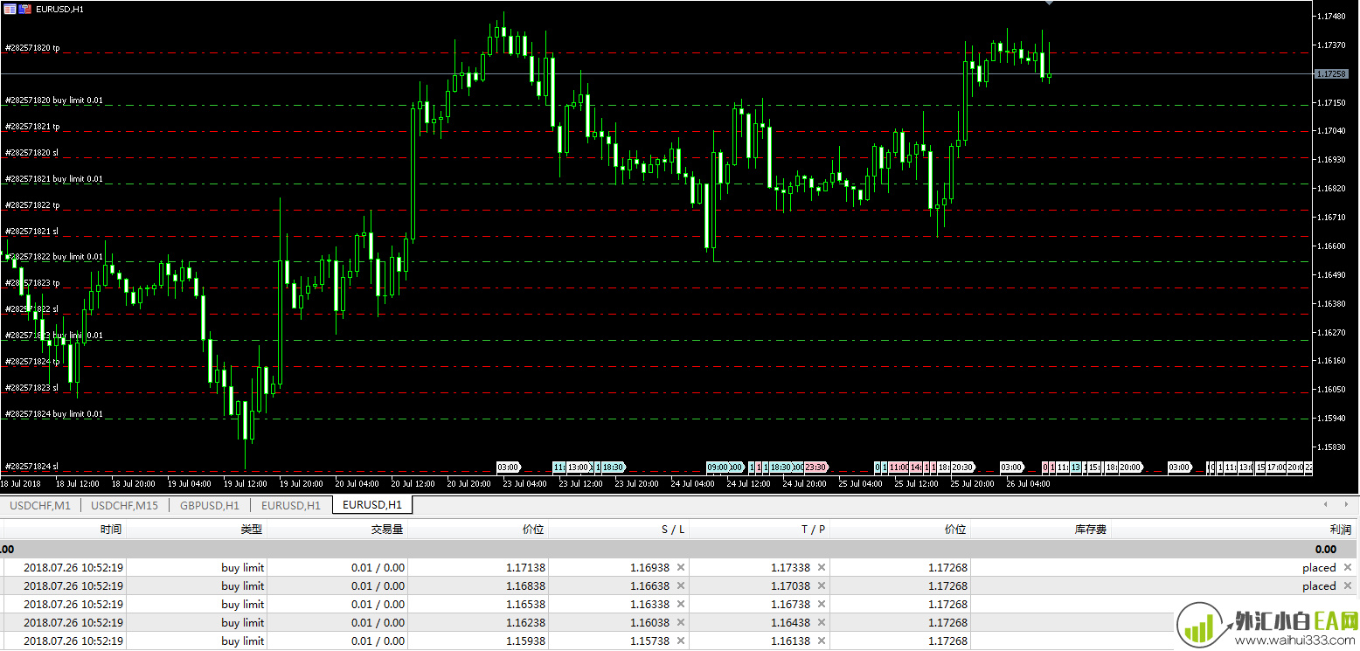This screenshot has height=651, width=1360.
Task: Click the × icon next to S/L 1.16038
Action: click(x=681, y=622)
